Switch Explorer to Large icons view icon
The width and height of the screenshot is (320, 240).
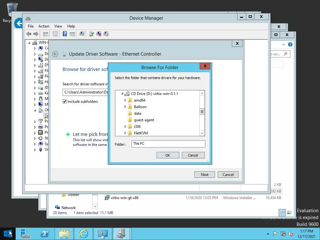tap(289, 212)
